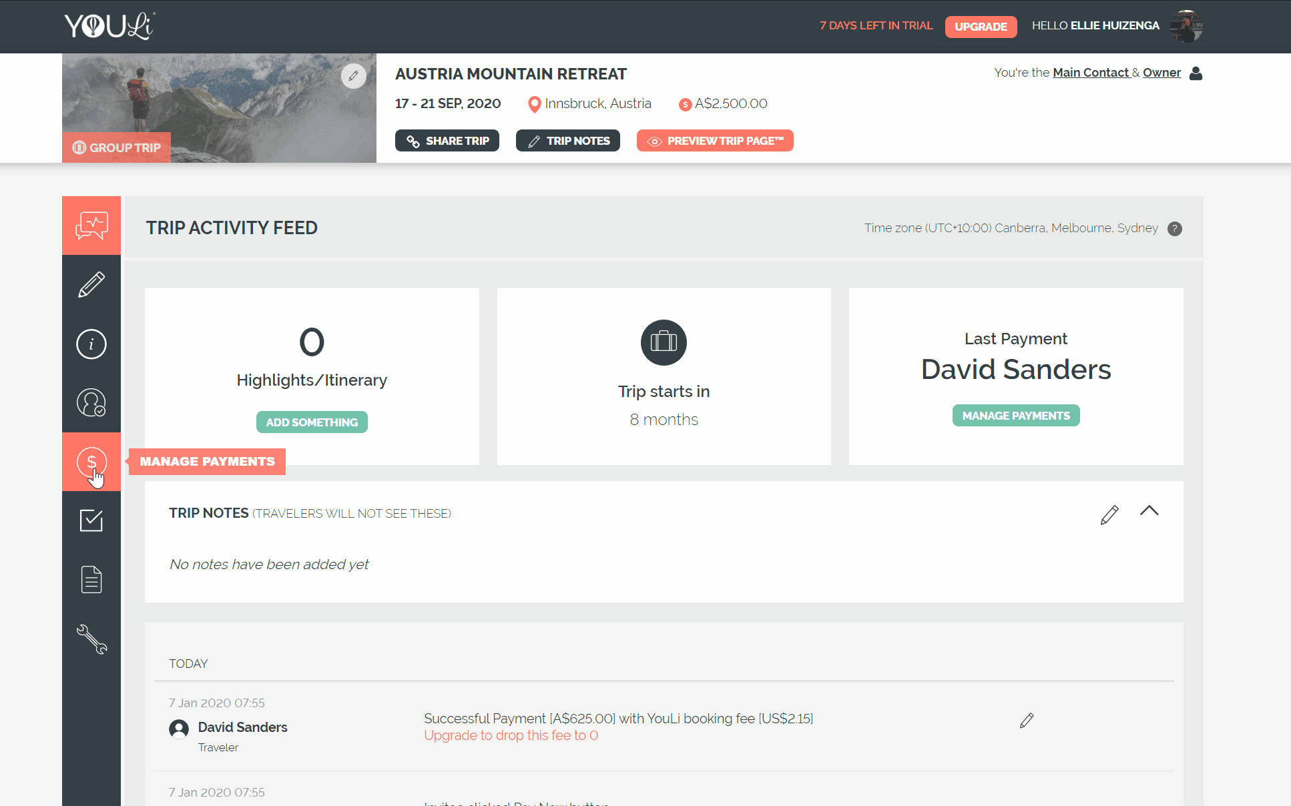Open the travelers sidebar icon

pos(91,403)
